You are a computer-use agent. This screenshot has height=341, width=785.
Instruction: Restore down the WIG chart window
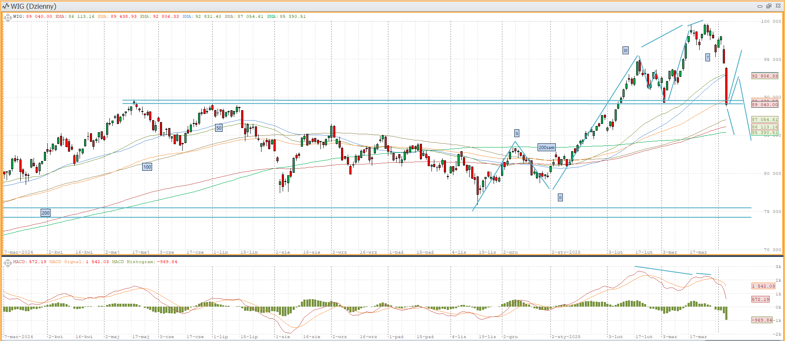click(x=768, y=6)
